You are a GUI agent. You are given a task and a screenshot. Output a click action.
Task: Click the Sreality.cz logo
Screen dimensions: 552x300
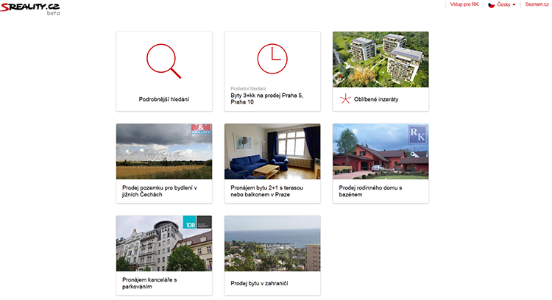31,8
